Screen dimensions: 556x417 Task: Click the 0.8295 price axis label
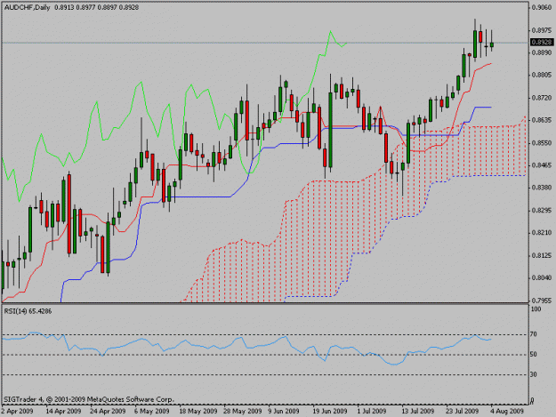pos(542,210)
